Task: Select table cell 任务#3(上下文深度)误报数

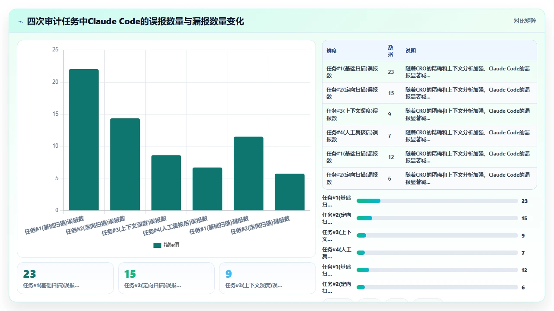Action: point(352,114)
